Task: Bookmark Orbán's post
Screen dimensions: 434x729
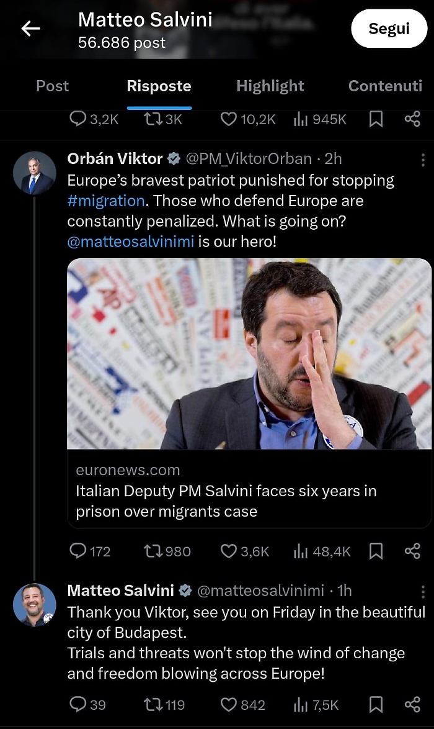Action: click(x=375, y=551)
